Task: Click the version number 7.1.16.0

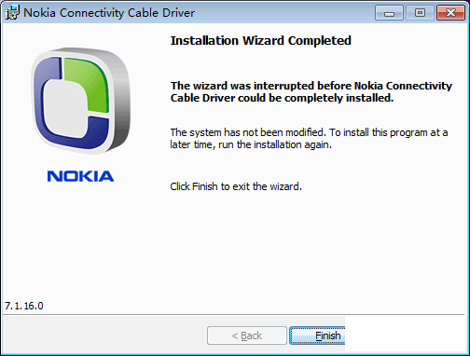Action: (24, 306)
